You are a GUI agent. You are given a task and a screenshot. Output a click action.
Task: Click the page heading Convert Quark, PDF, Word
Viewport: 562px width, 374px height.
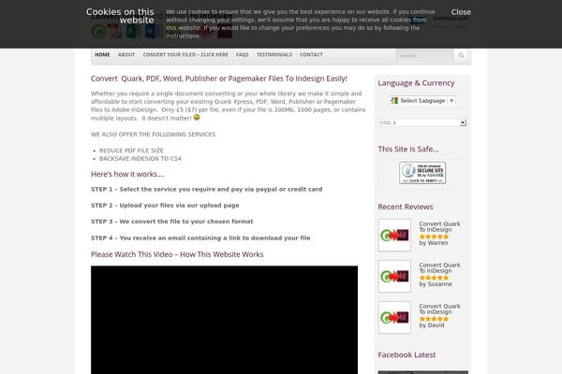(x=218, y=79)
